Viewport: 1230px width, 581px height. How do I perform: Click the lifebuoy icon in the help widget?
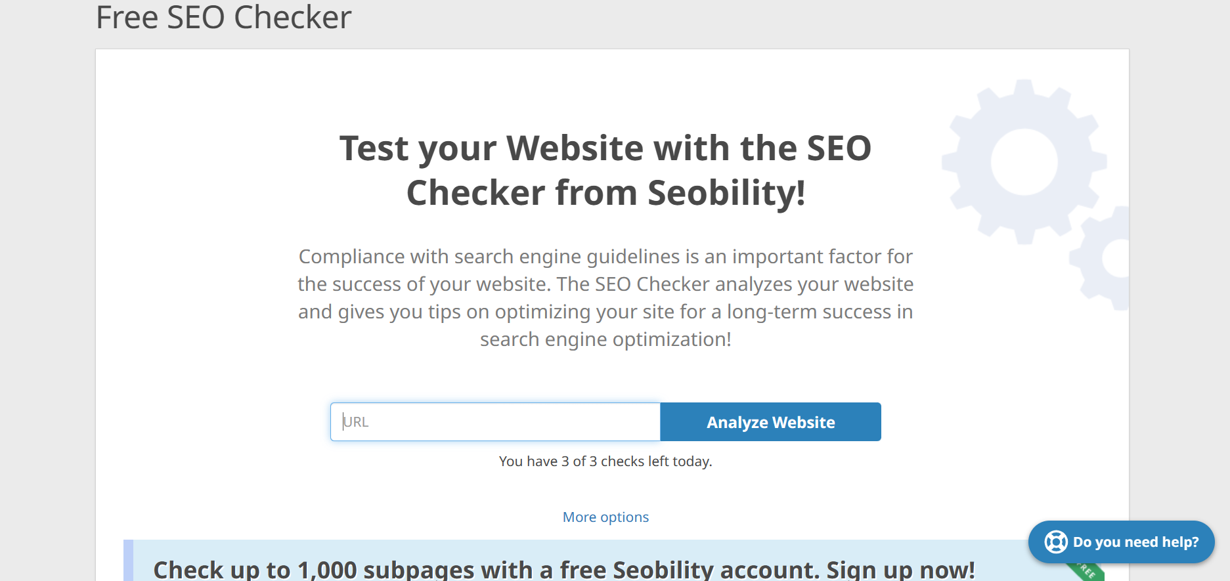pyautogui.click(x=1056, y=542)
